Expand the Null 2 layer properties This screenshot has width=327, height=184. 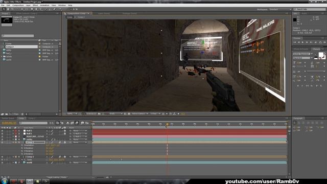(x=13, y=131)
